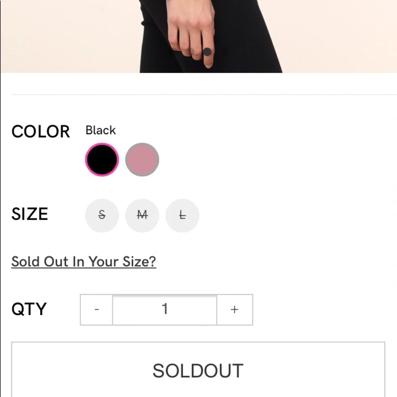Choose the pink color swatch
Viewport: 397px width, 397px height.
142,160
